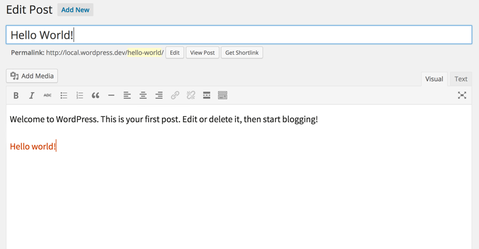Click the Add New post button

75,10
